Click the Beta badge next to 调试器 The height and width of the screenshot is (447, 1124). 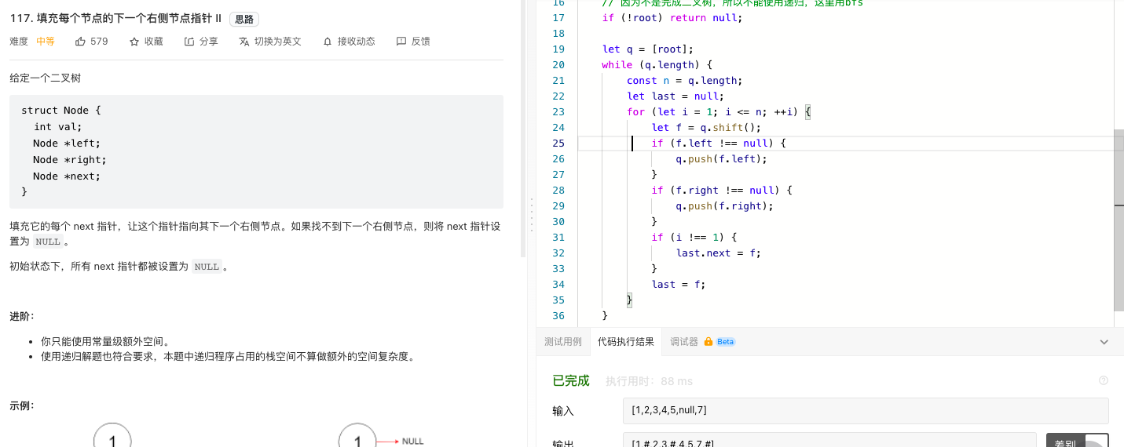[726, 342]
